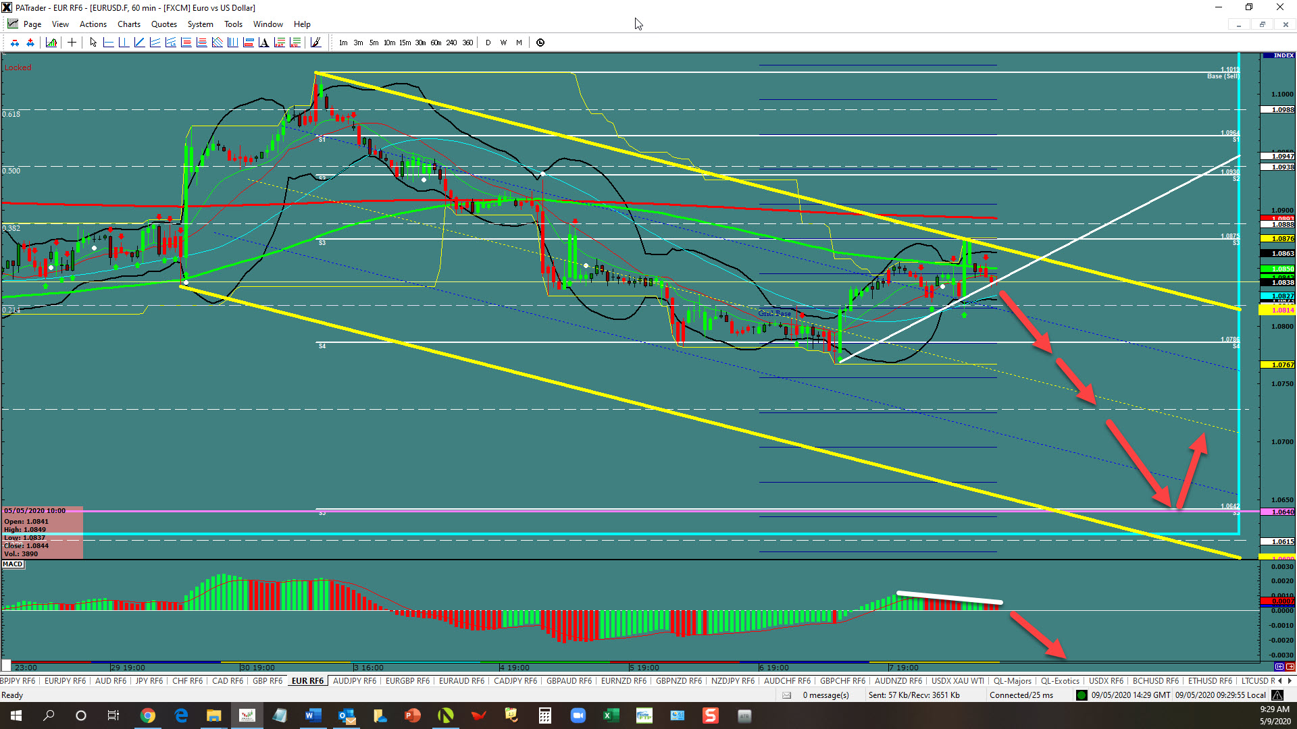Click the add indicator chart icon
1297x729 pixels.
(x=51, y=43)
